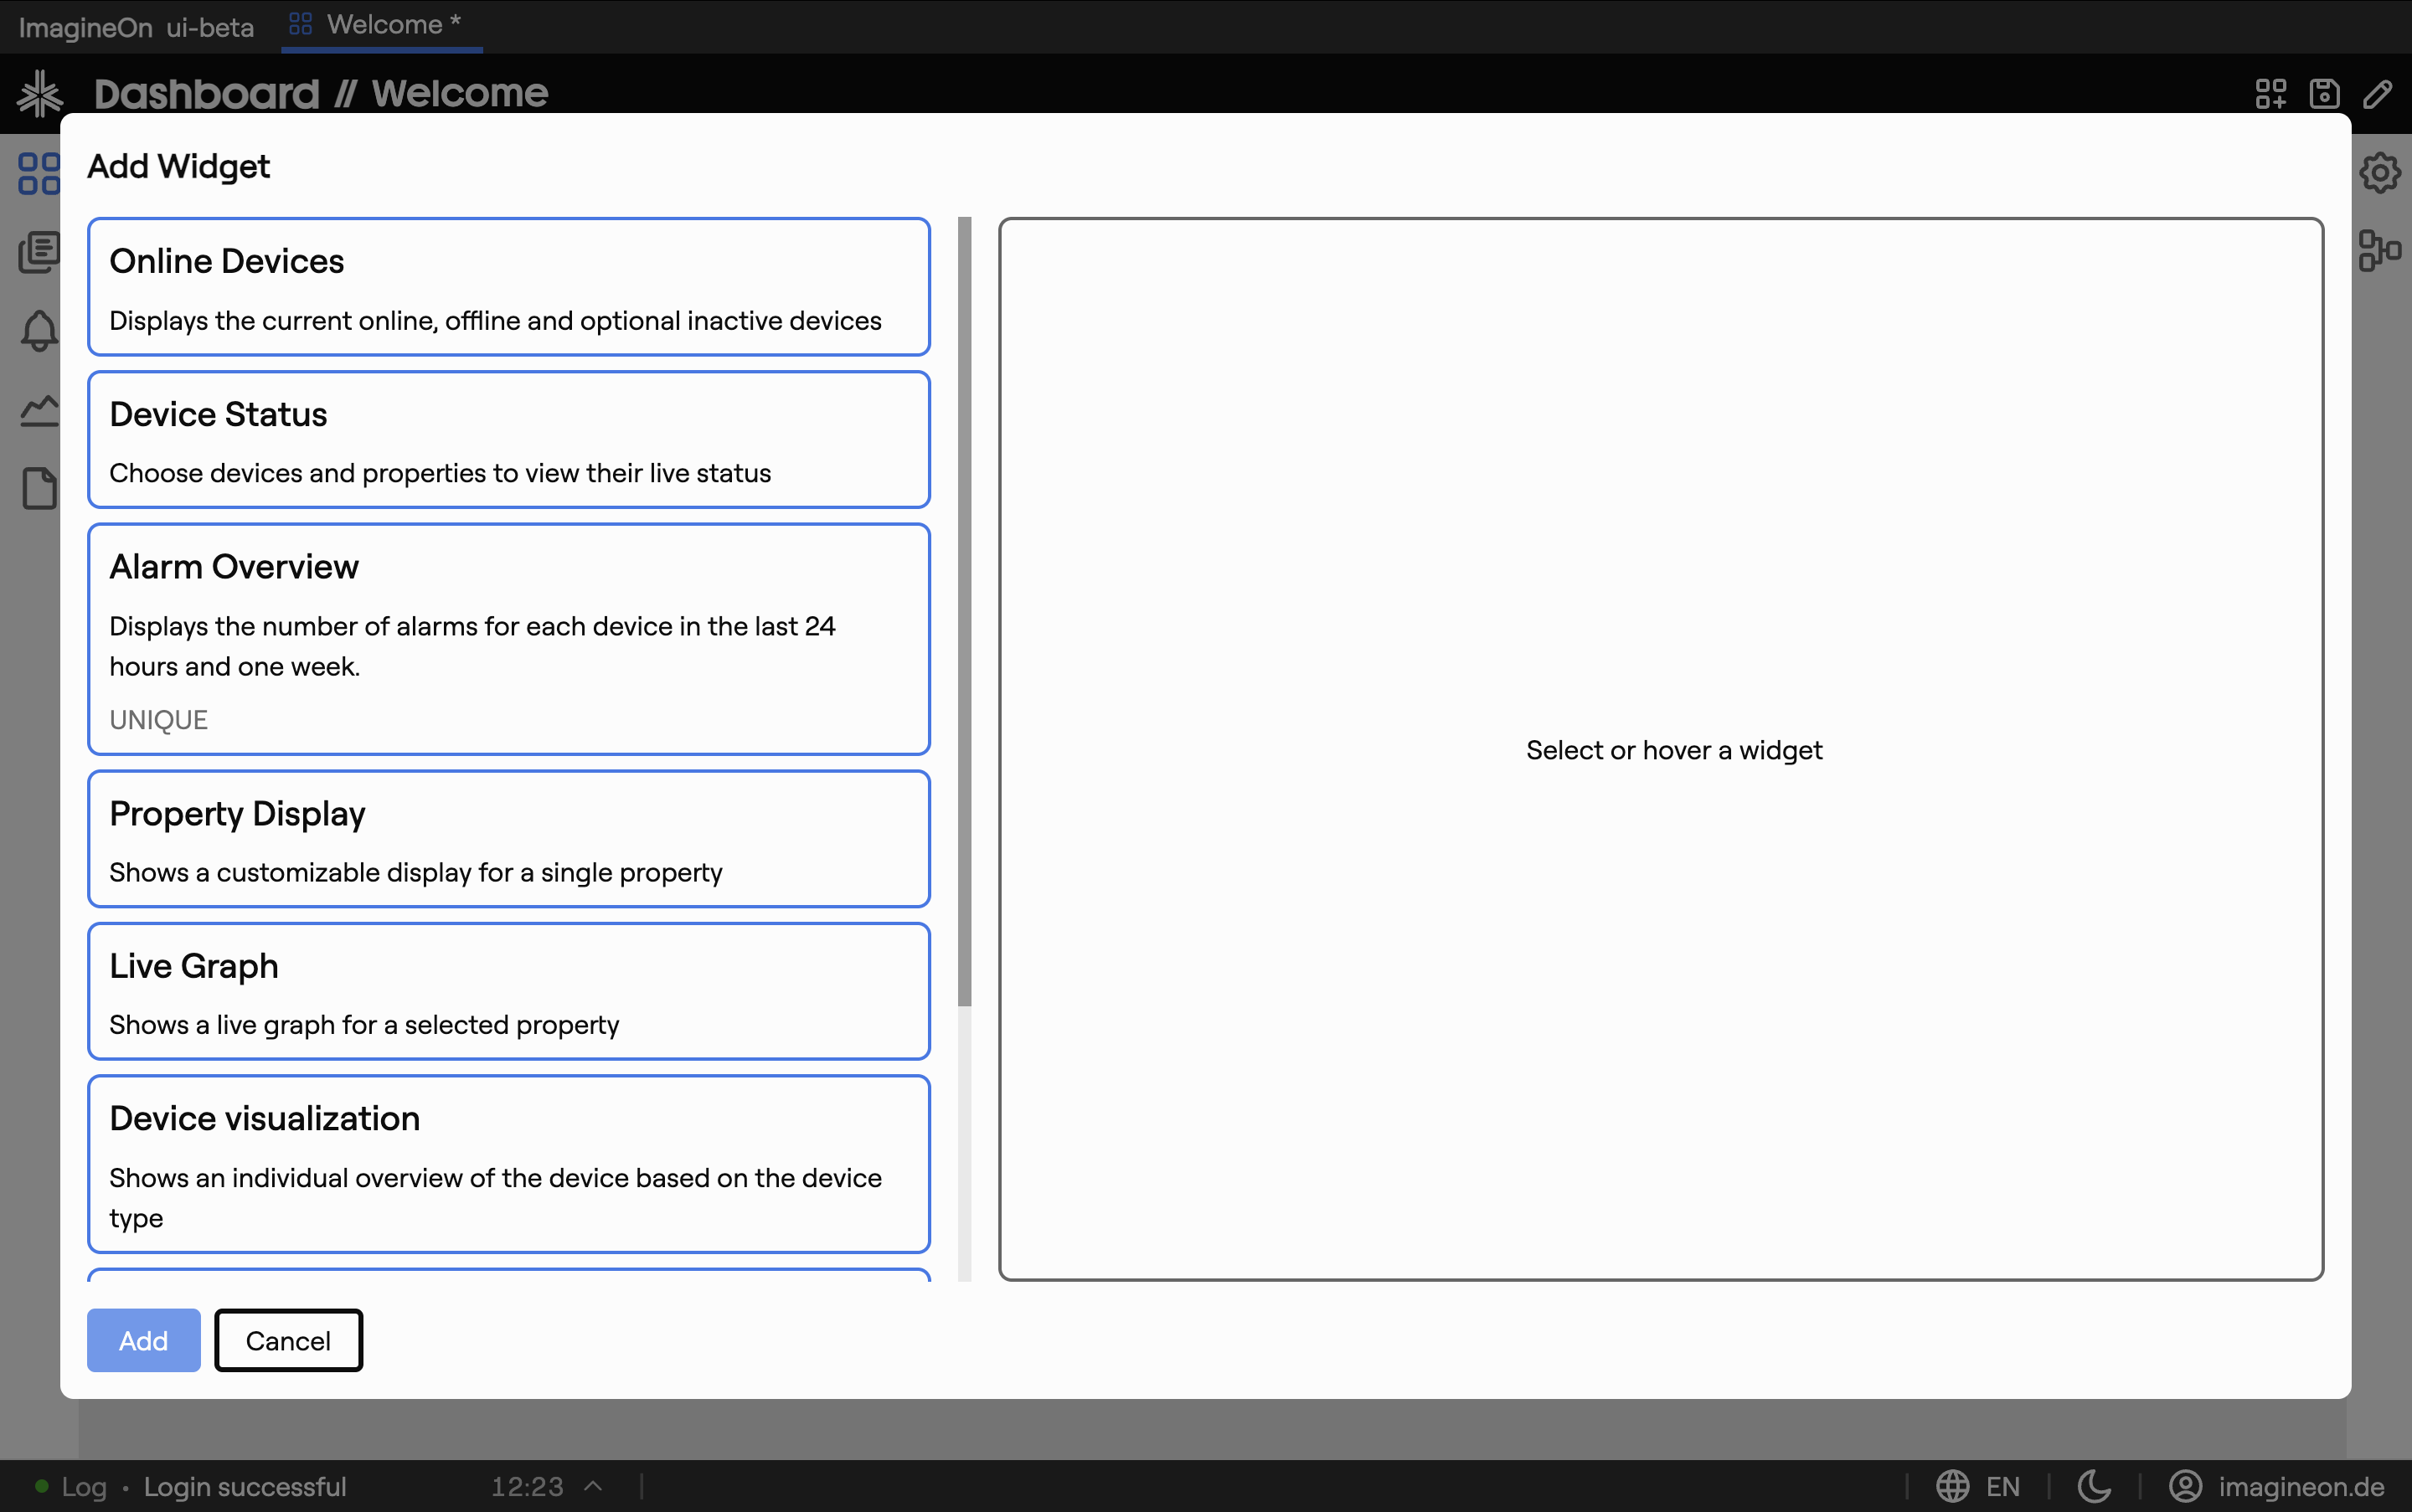Open the file page icon in sidebar
This screenshot has height=1512, width=2412.
click(x=39, y=489)
